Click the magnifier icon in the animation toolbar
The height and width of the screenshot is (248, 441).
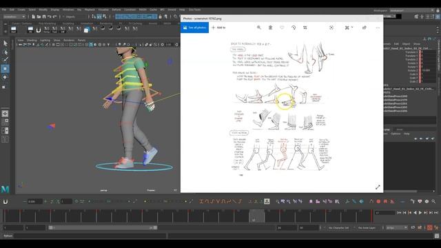(433, 201)
